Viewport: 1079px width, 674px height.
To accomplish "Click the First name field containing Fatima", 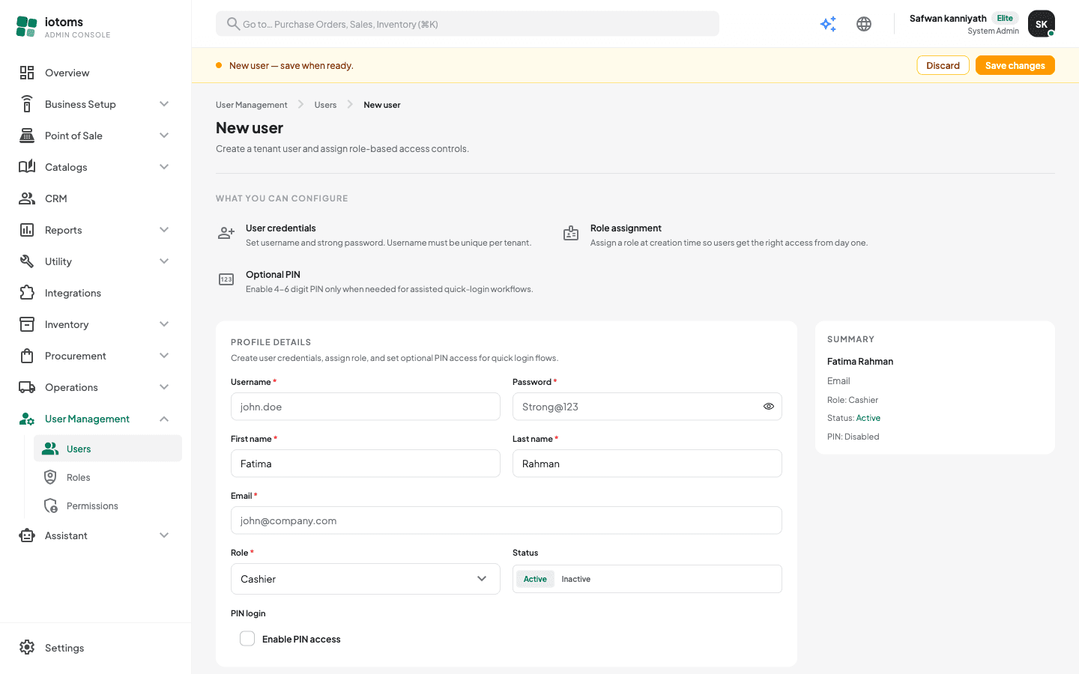I will [366, 464].
